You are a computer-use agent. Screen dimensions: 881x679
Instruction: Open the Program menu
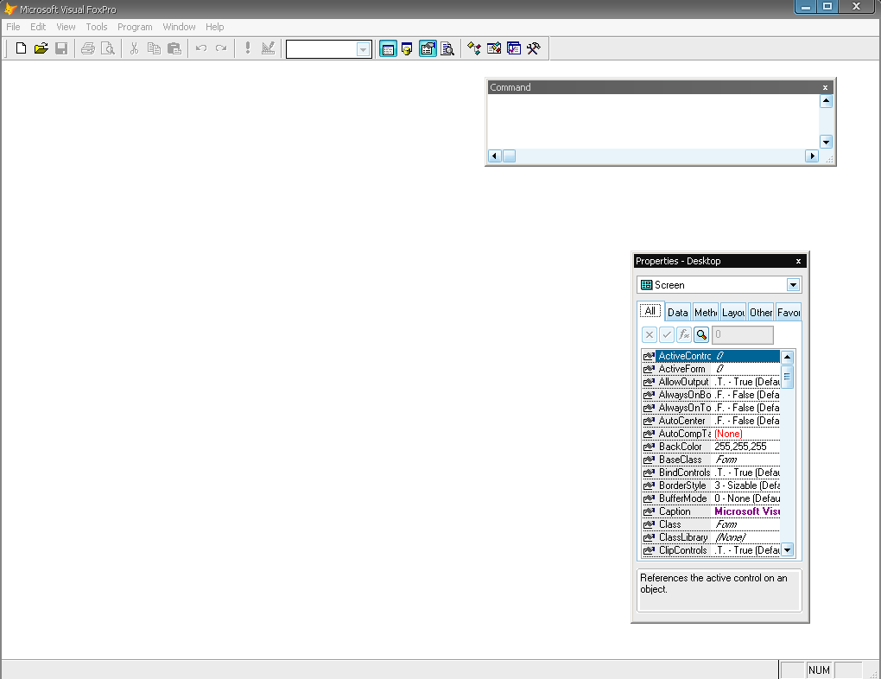click(x=135, y=27)
